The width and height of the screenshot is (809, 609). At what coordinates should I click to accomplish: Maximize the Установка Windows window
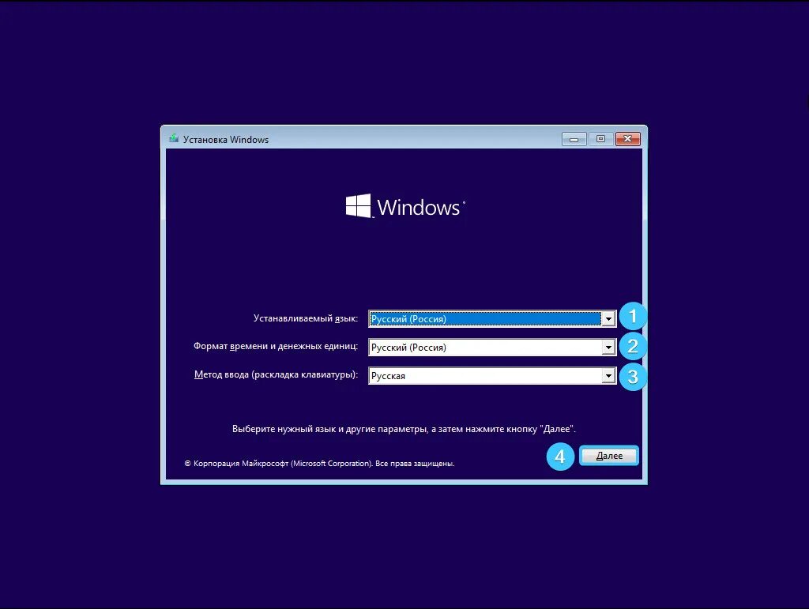pos(600,139)
